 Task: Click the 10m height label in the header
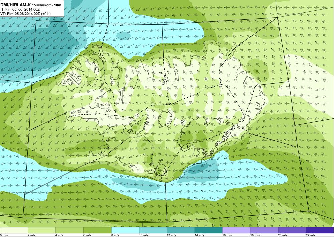58,5
